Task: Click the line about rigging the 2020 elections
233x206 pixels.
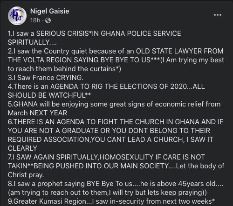Action: [106, 86]
